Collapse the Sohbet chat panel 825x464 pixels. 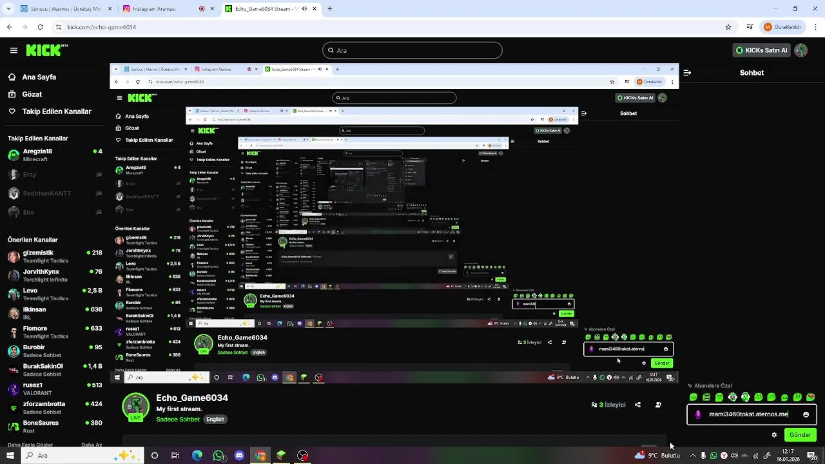pyautogui.click(x=687, y=73)
